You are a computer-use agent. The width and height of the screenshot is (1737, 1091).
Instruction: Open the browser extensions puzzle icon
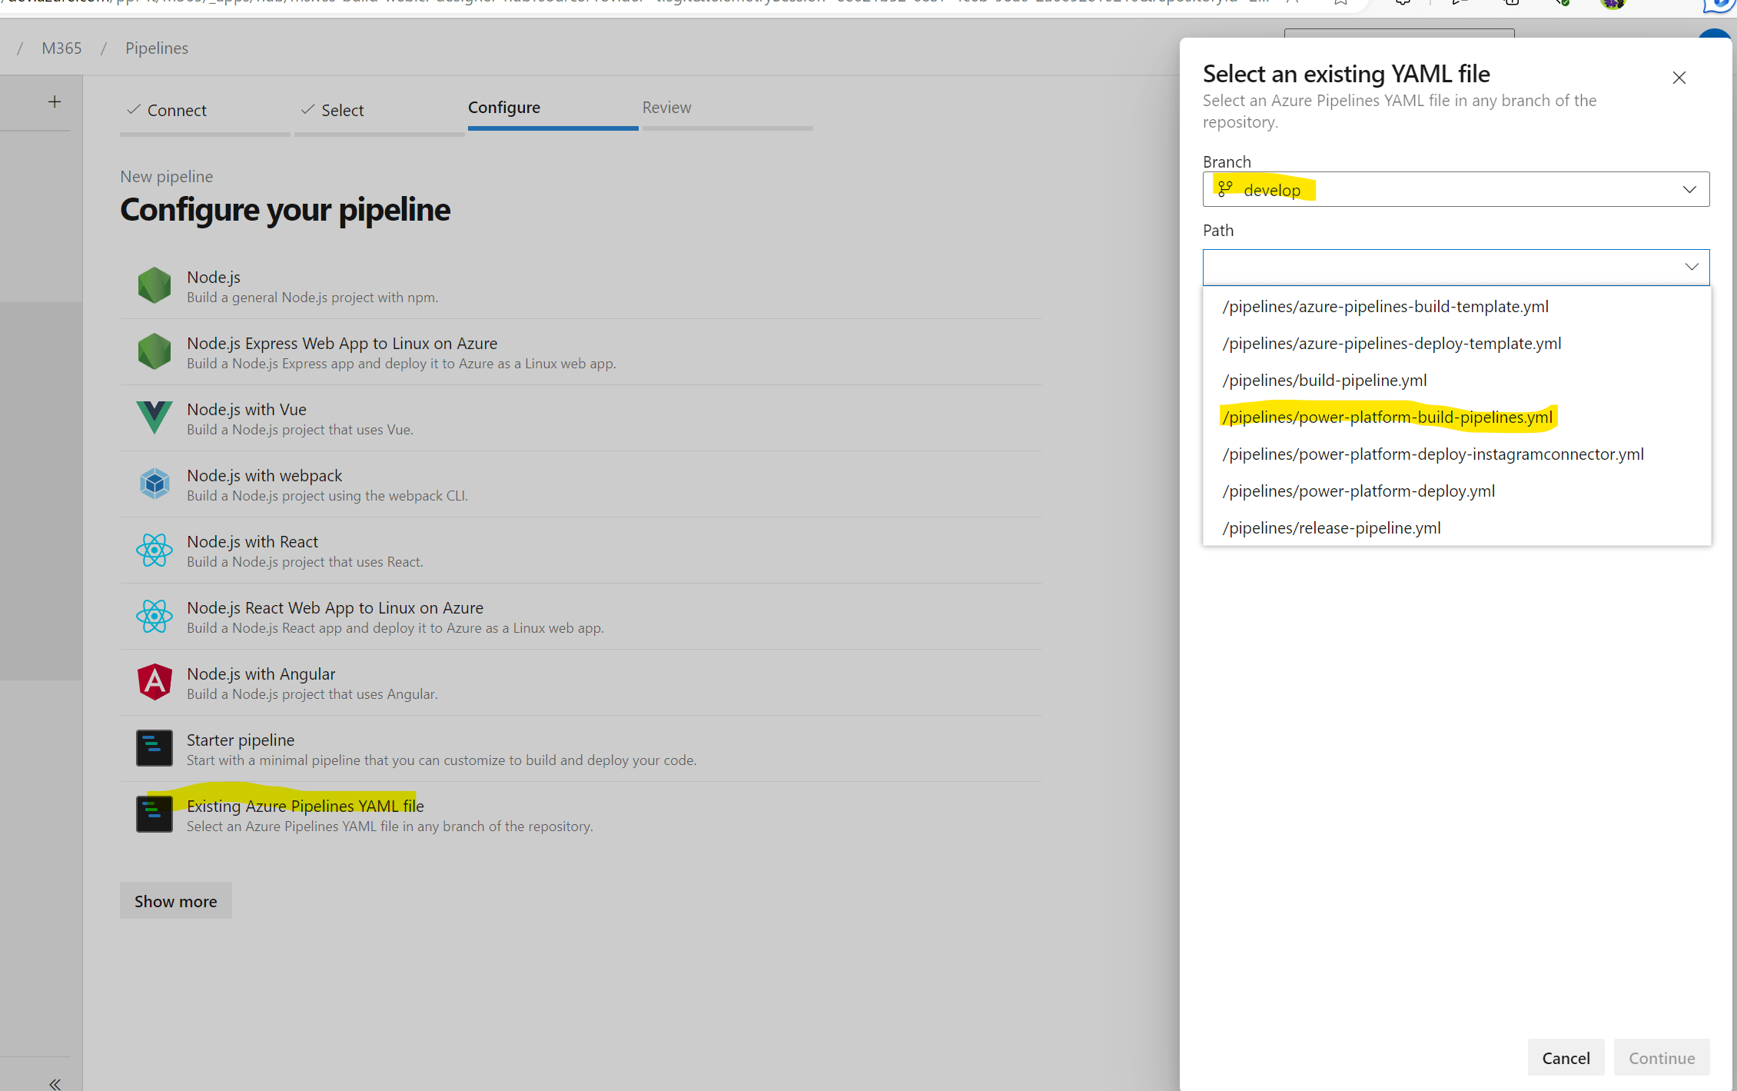pyautogui.click(x=1402, y=2)
